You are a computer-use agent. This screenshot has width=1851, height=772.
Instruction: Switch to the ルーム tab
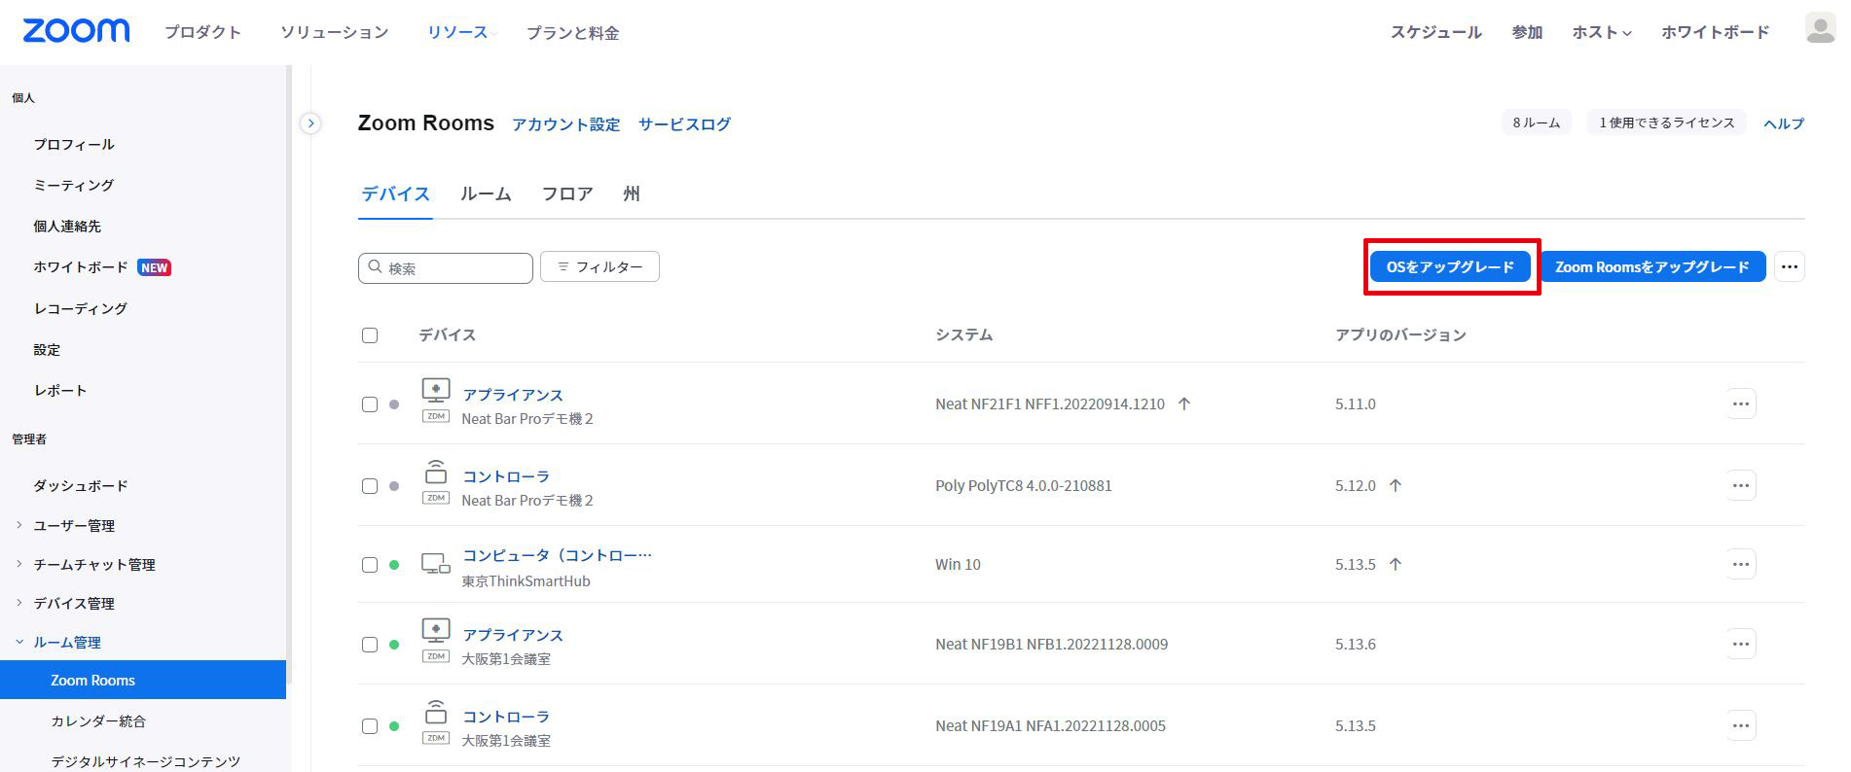tap(486, 193)
